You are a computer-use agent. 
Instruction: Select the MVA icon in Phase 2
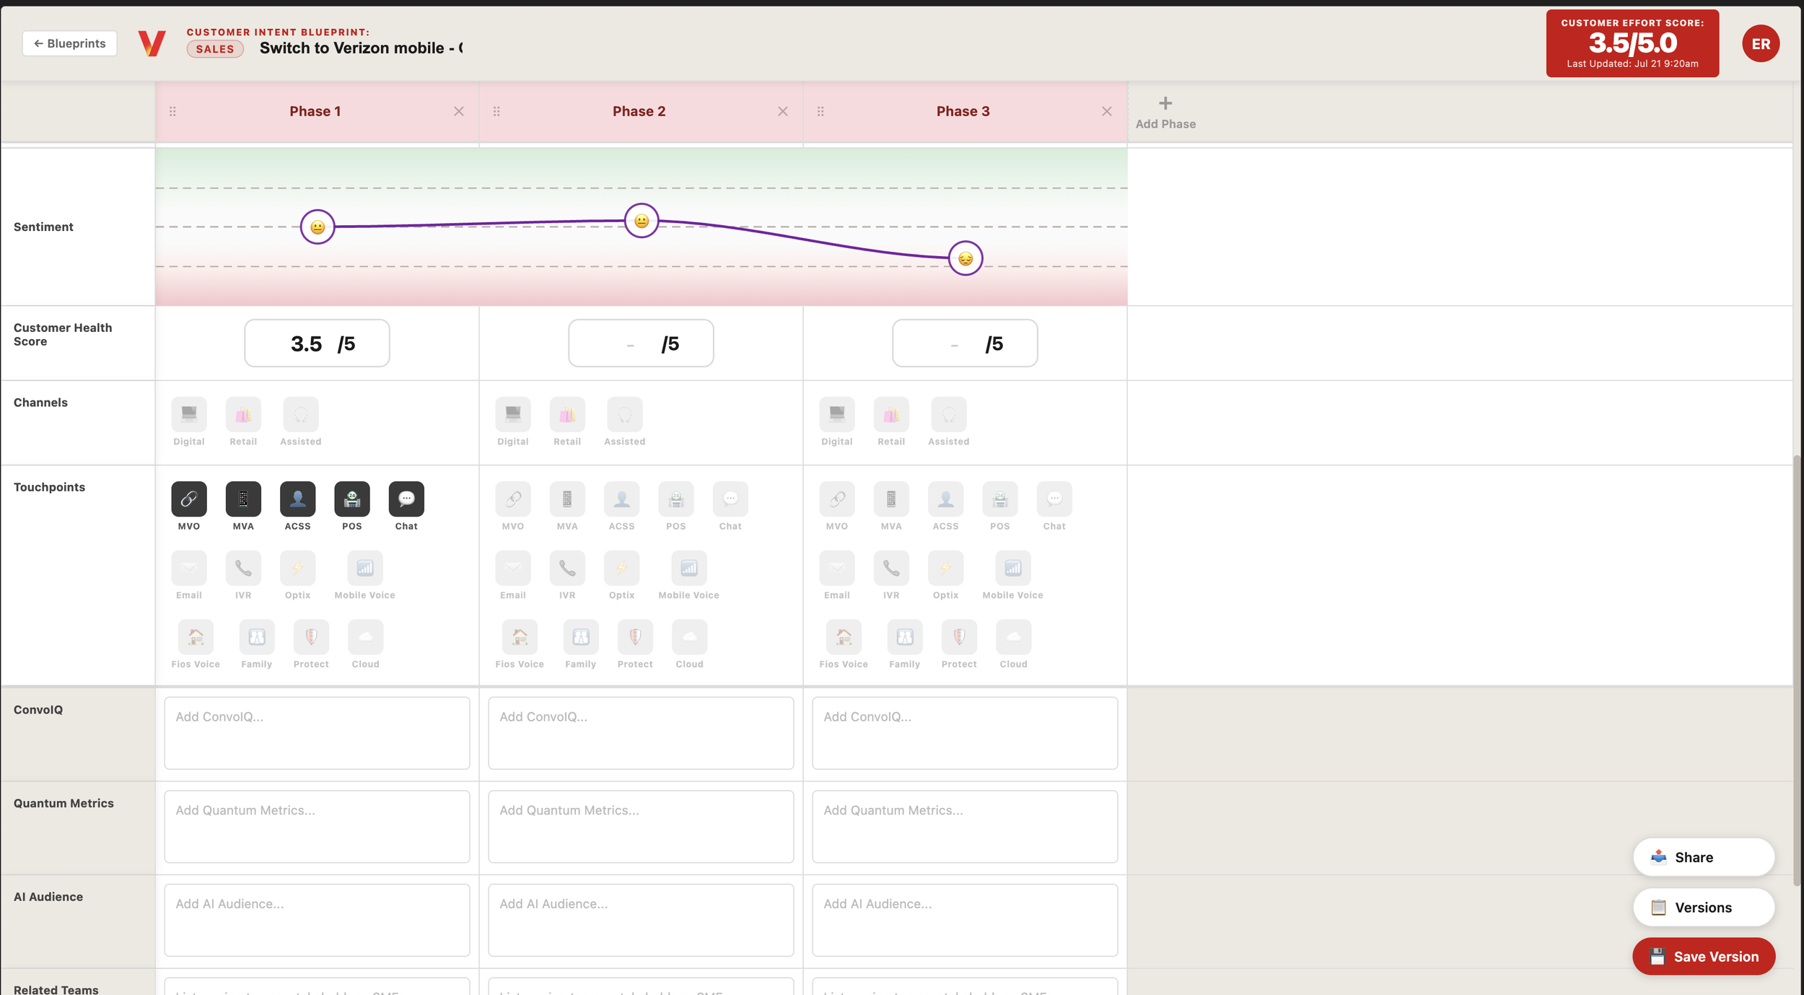567,499
